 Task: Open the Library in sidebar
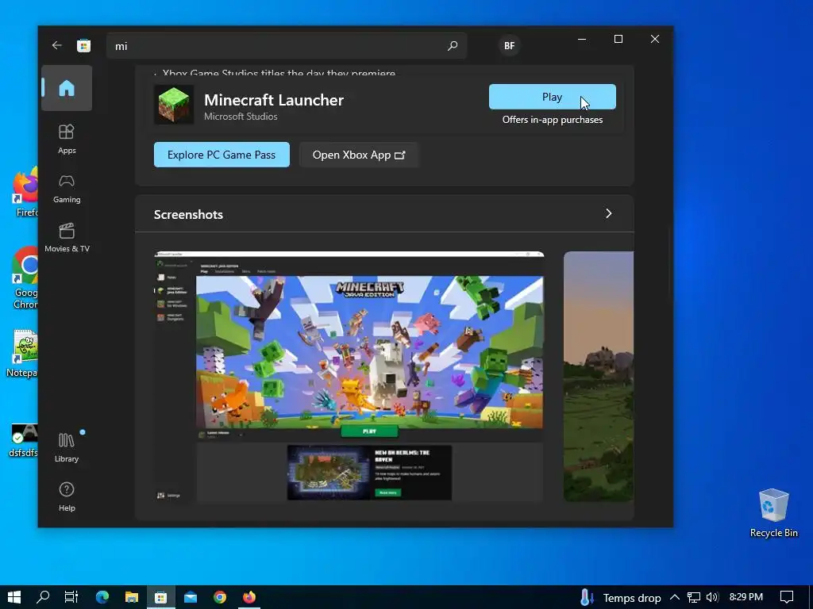coord(67,447)
